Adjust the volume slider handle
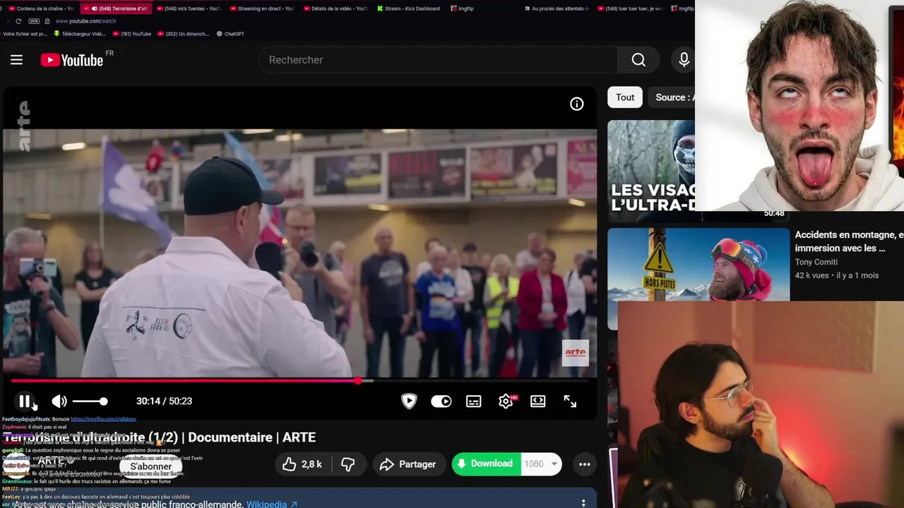The image size is (904, 508). tap(103, 401)
